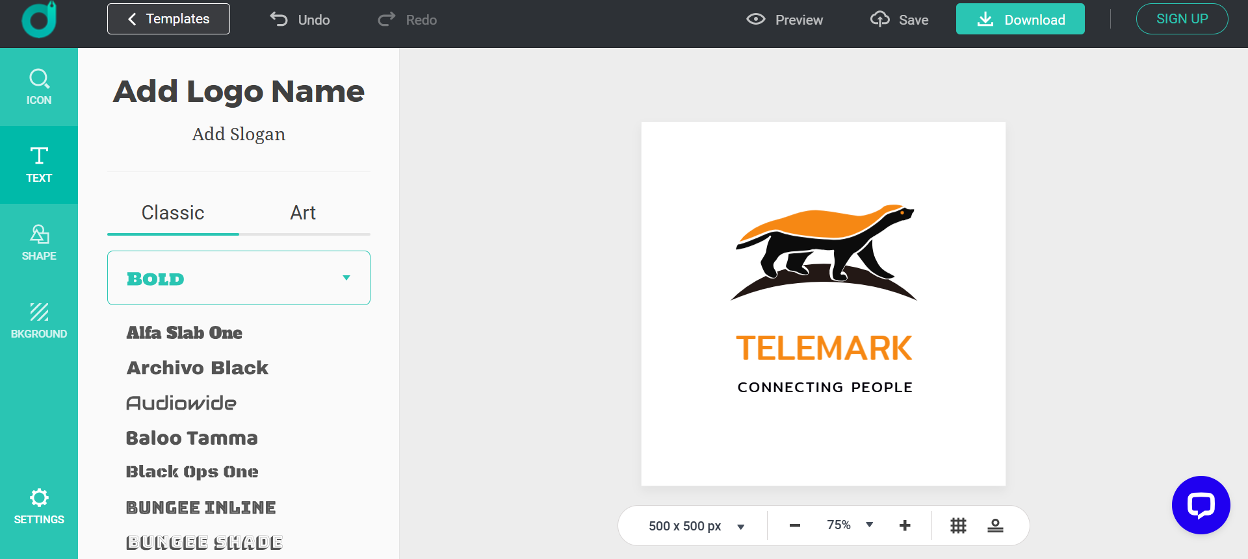Switch to the Art fonts tab

(x=303, y=213)
